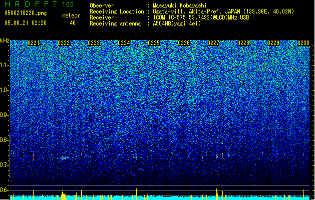Click the 0226 time marker

pyautogui.click(x=184, y=43)
